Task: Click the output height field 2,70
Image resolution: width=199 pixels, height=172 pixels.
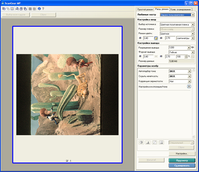Action: [170, 56]
